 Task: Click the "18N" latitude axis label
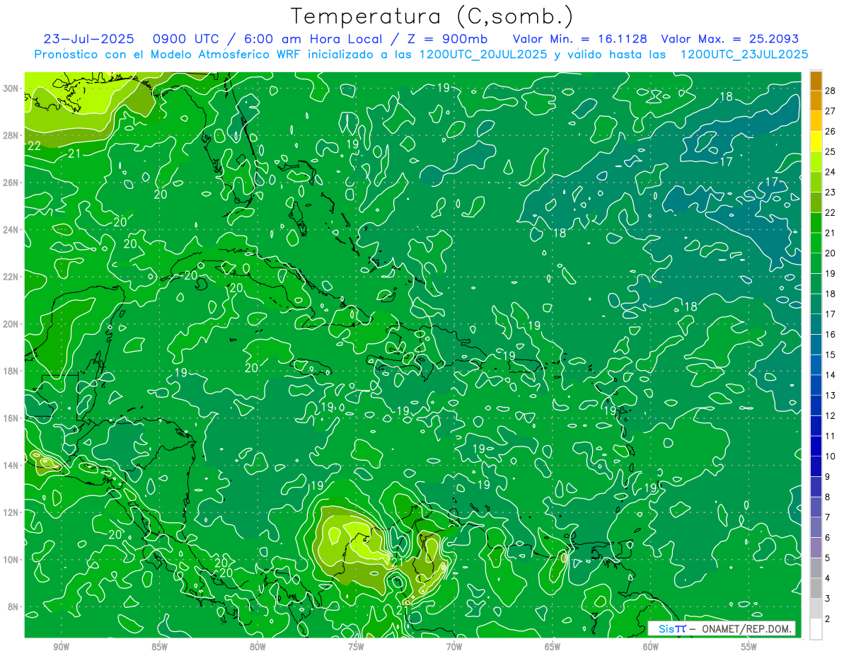11,371
